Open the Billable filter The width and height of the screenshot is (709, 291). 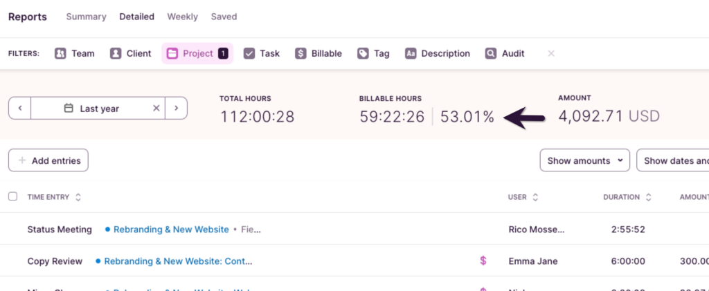(318, 53)
